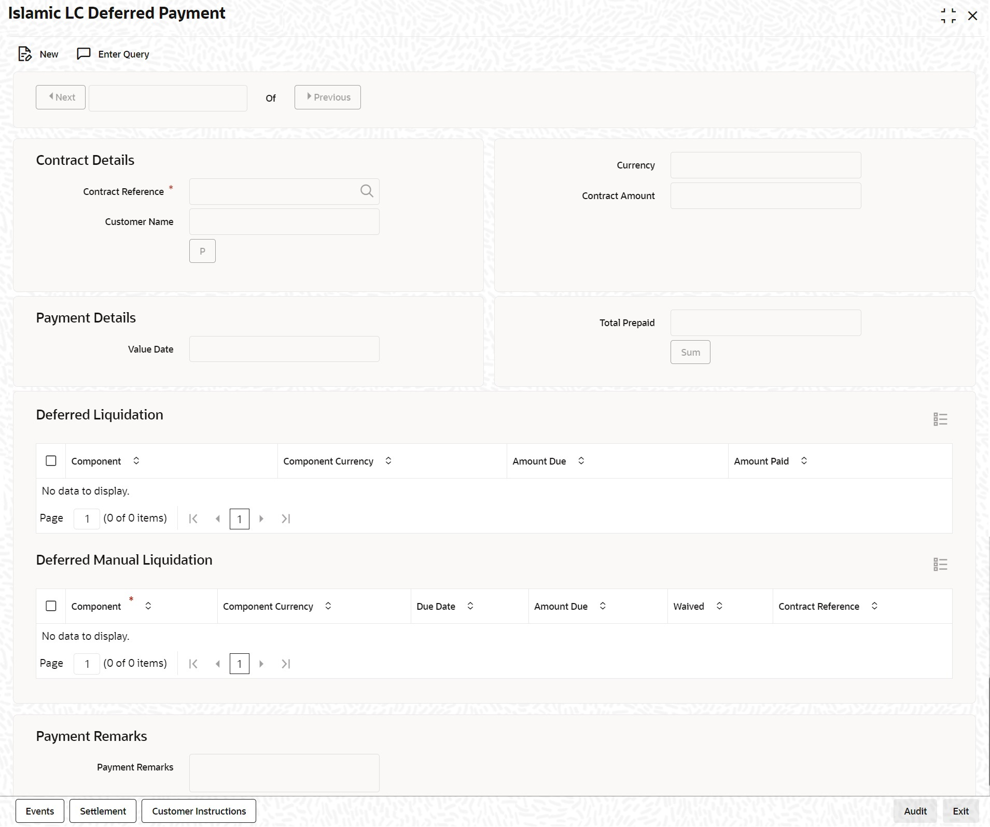The height and width of the screenshot is (827, 990).
Task: Sort Deferred Manual Liquidation by Waived
Action: 719,606
